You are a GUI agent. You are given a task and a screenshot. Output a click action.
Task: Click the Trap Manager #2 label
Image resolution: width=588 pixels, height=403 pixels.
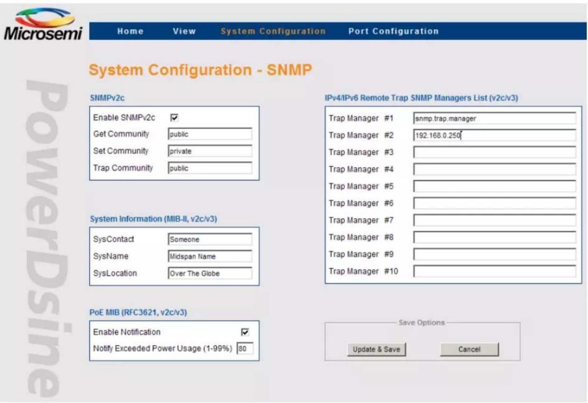point(361,136)
